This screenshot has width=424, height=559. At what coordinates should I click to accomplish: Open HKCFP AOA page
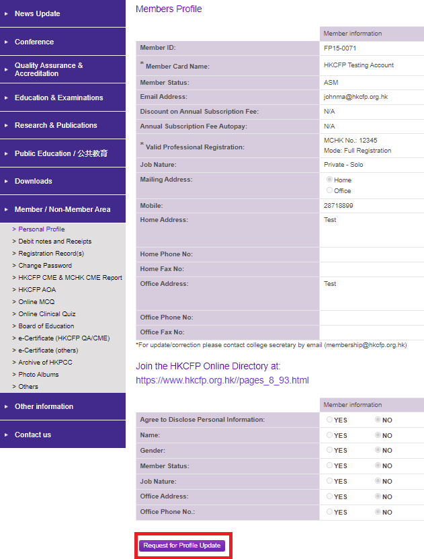(x=37, y=290)
